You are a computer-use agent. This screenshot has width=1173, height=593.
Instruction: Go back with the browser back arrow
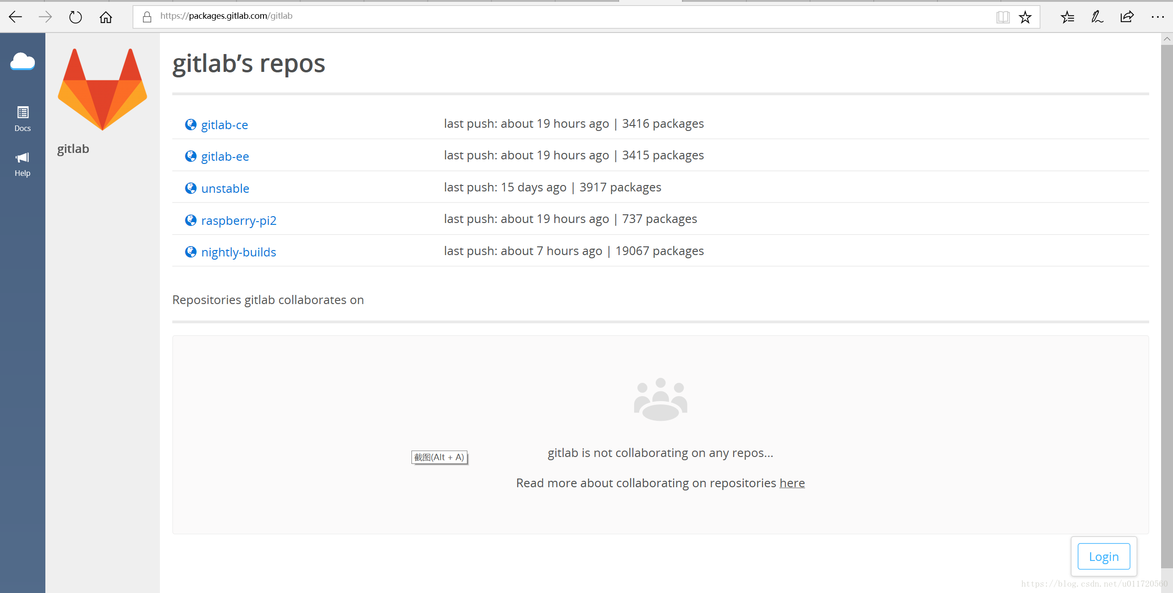click(16, 17)
